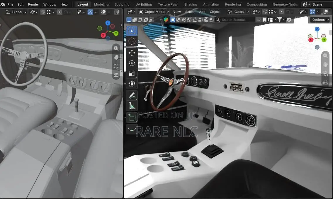Open Global orientation dropdown in right viewport
This screenshot has width=333, height=199.
pyautogui.click(x=239, y=12)
